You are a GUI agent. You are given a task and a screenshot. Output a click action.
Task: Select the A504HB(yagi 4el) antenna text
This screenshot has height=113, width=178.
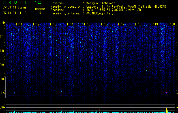[x=100, y=13]
